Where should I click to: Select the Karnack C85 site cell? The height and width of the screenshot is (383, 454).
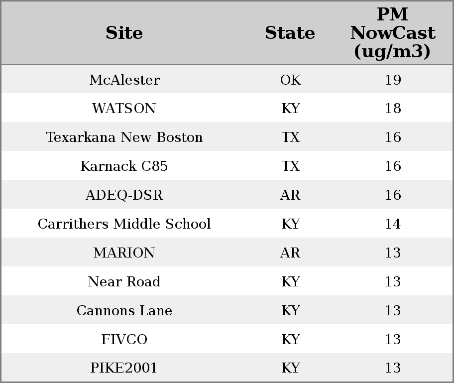(x=124, y=166)
